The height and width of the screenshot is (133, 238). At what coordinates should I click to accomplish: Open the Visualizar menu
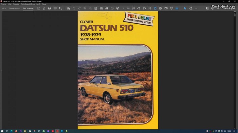pos(16,4)
